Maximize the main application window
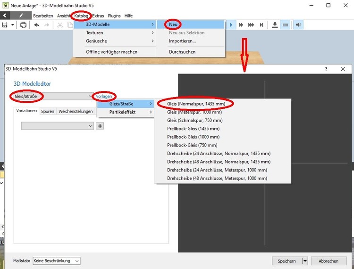The width and height of the screenshot is (354, 269). tap(329, 5)
